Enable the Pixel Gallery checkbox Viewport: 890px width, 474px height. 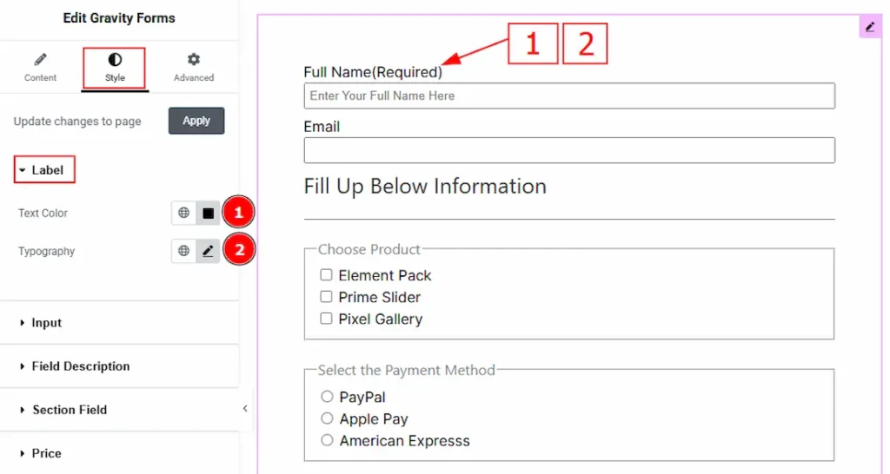(x=327, y=319)
